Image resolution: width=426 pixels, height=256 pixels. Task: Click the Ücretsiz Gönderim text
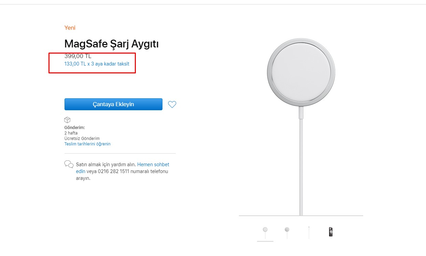pyautogui.click(x=82, y=139)
